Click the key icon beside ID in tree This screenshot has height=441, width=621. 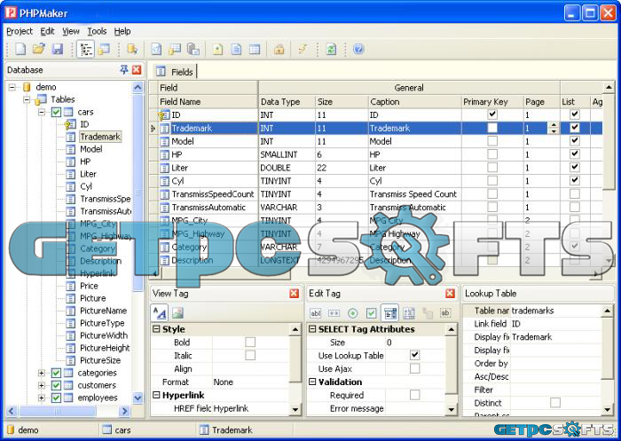click(x=69, y=124)
